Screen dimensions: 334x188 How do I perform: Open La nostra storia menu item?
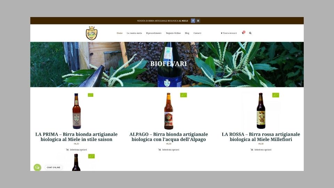(134, 33)
